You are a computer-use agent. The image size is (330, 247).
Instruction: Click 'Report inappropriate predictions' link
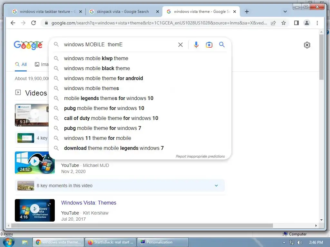click(x=200, y=157)
